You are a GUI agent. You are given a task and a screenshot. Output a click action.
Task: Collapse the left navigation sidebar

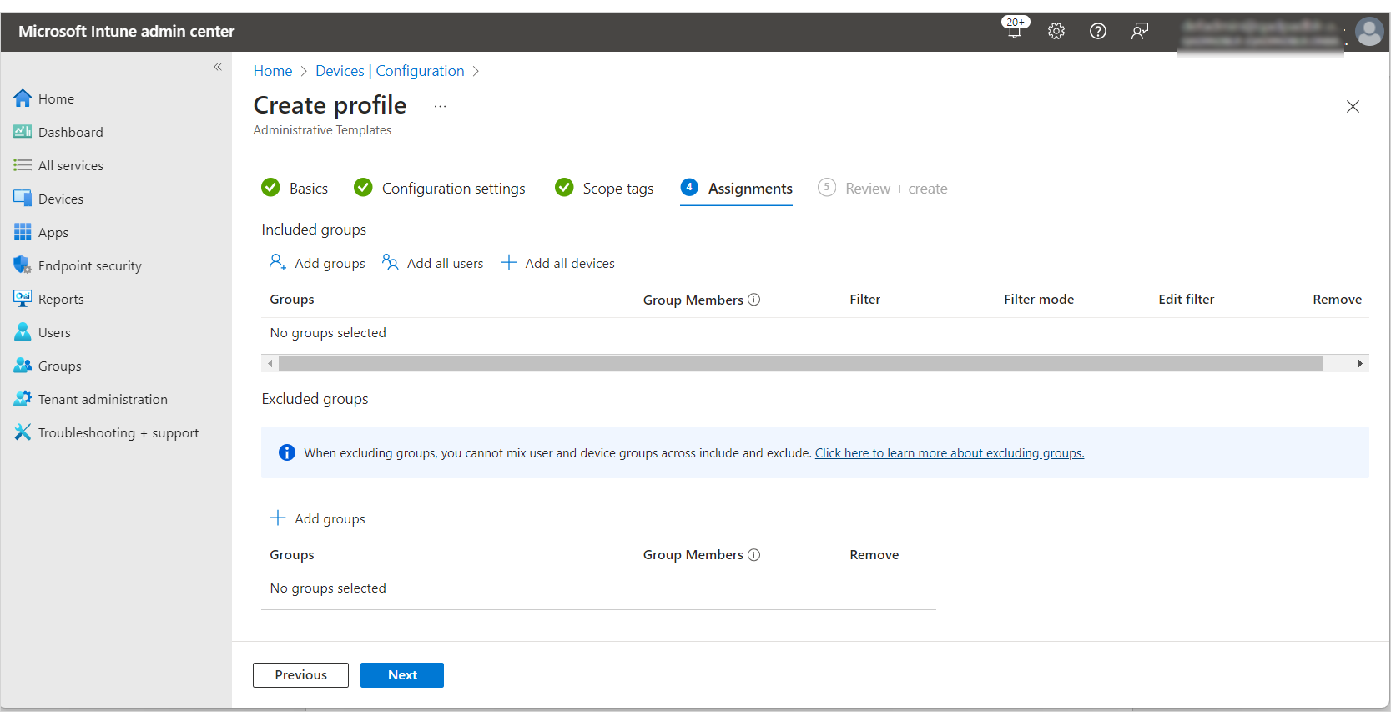click(218, 67)
